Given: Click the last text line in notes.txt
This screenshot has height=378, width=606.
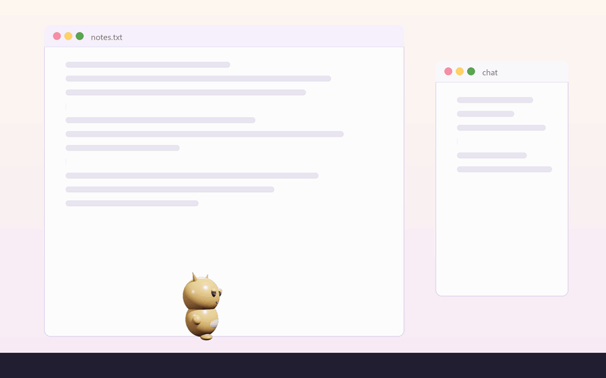Looking at the screenshot, I should (x=132, y=203).
